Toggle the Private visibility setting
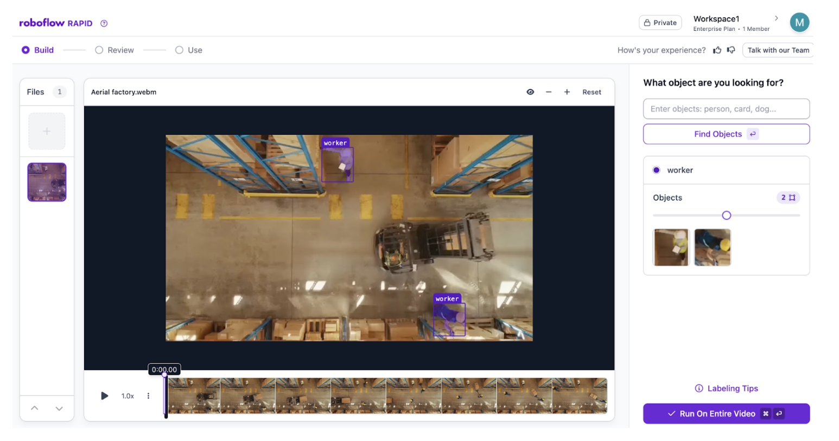This screenshot has height=441, width=839. (x=660, y=23)
